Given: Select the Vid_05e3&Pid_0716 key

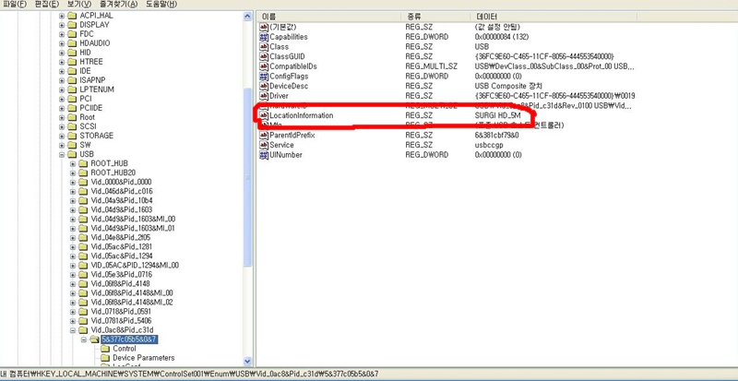Looking at the screenshot, I should (x=121, y=274).
